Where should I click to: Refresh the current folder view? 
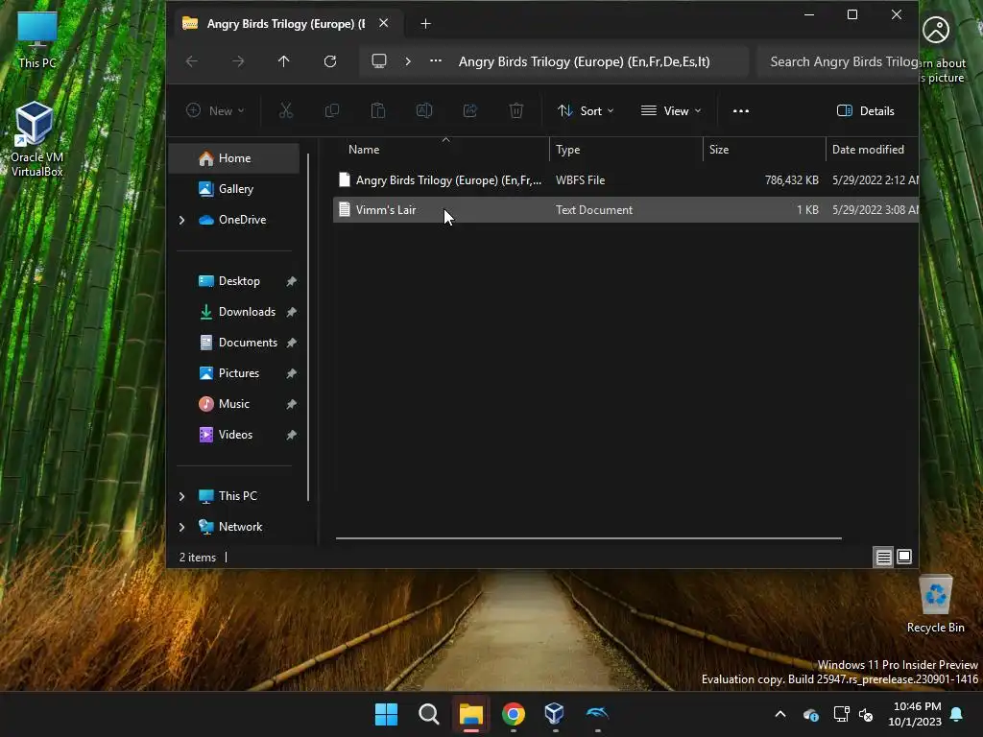tap(330, 61)
